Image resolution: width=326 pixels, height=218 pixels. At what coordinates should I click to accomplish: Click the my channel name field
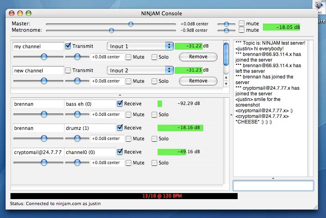click(x=38, y=46)
